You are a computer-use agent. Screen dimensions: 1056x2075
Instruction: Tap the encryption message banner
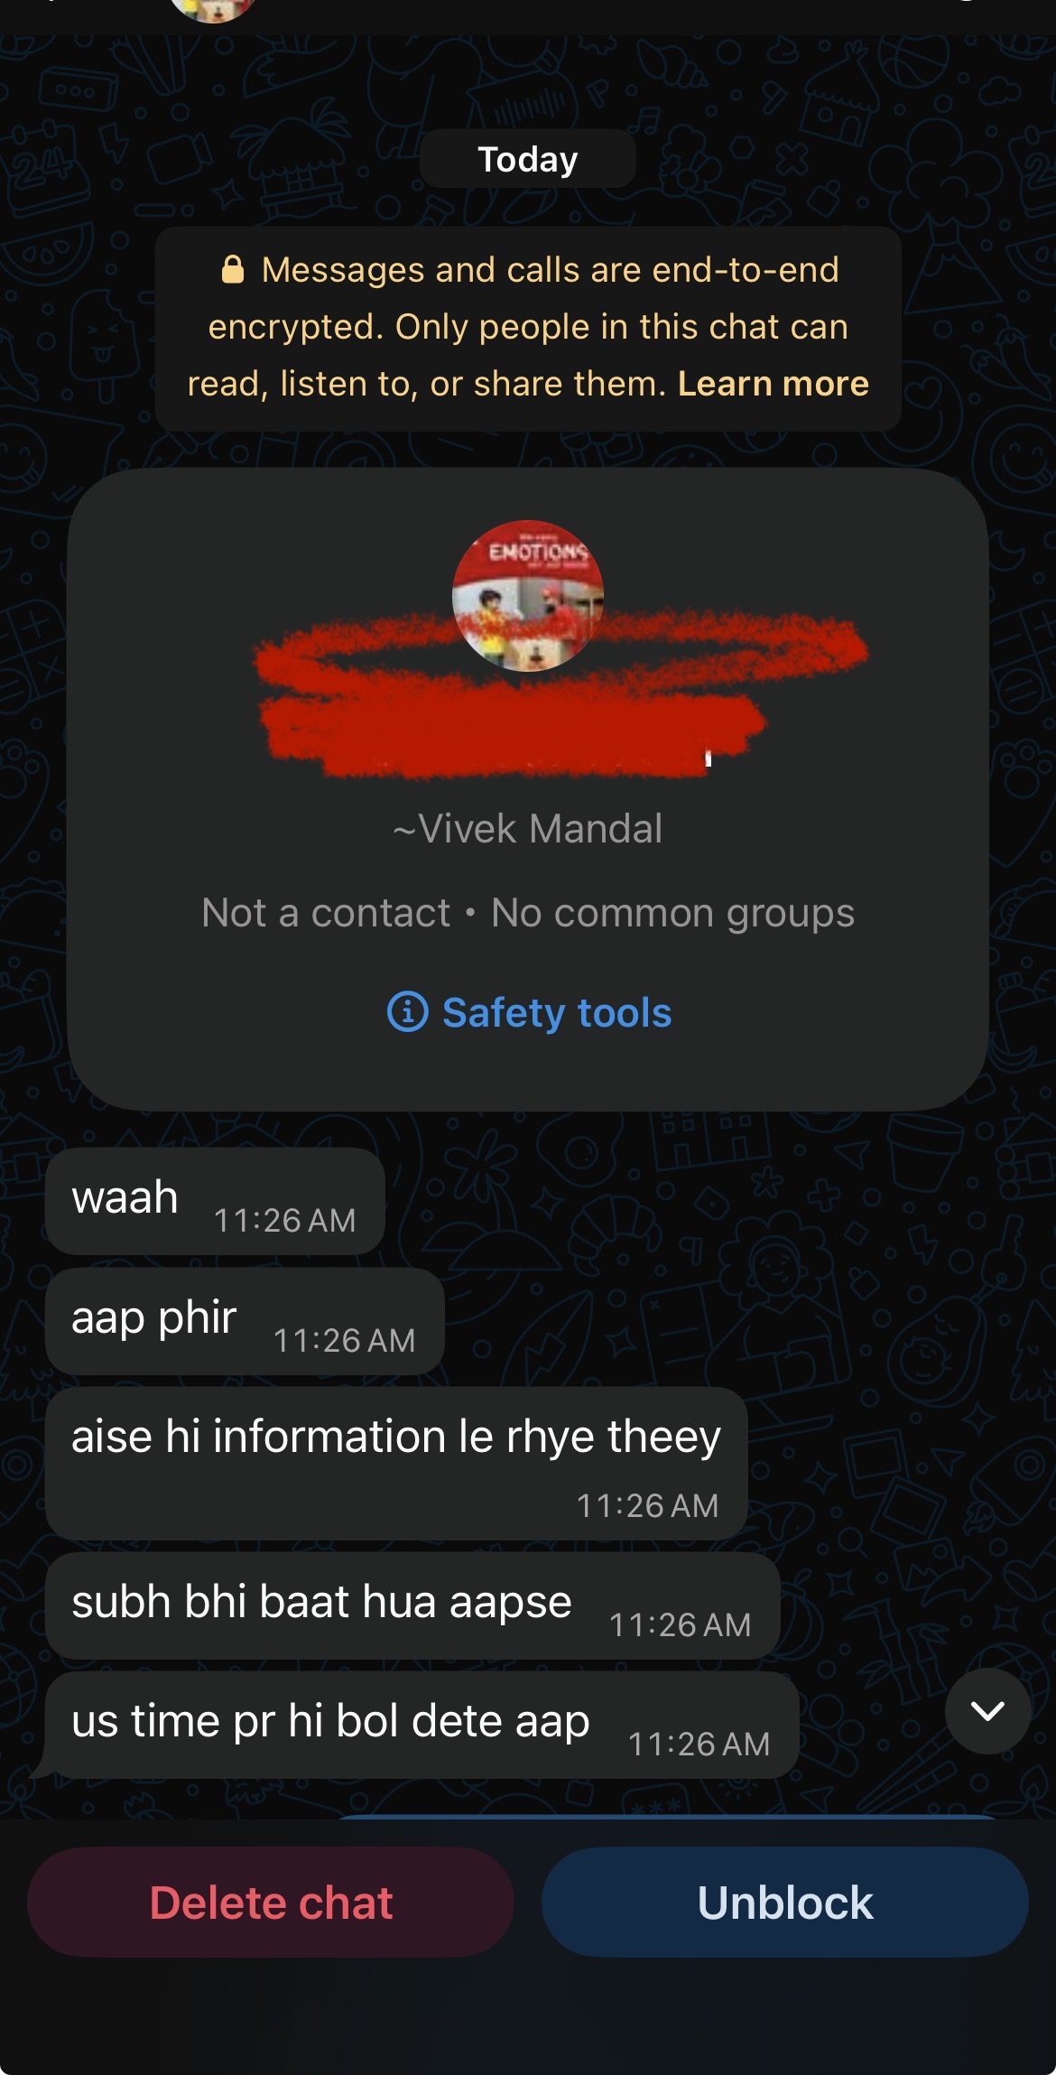click(x=528, y=328)
